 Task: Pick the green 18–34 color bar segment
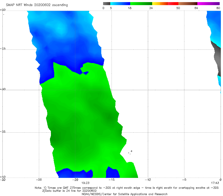pos(141,4)
